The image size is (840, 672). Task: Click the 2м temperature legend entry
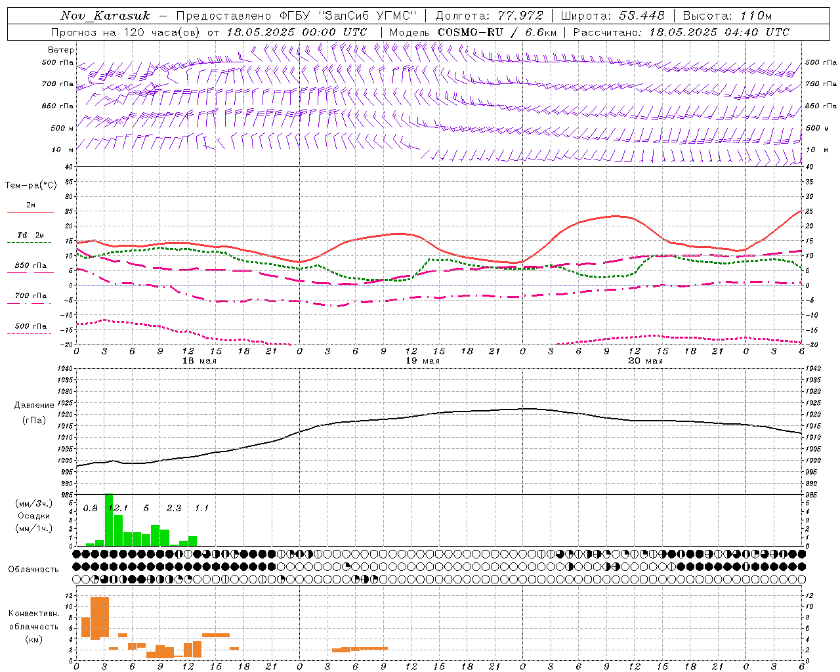(31, 205)
